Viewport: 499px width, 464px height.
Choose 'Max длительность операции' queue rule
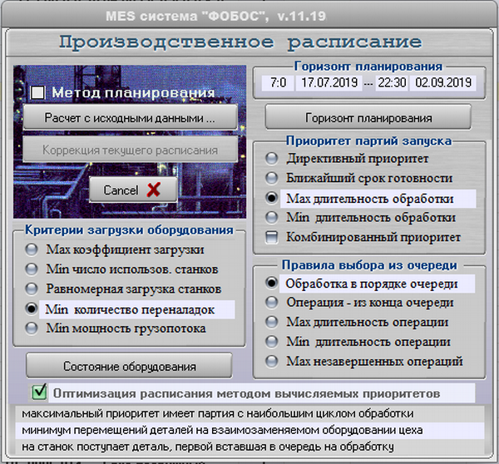(x=271, y=322)
